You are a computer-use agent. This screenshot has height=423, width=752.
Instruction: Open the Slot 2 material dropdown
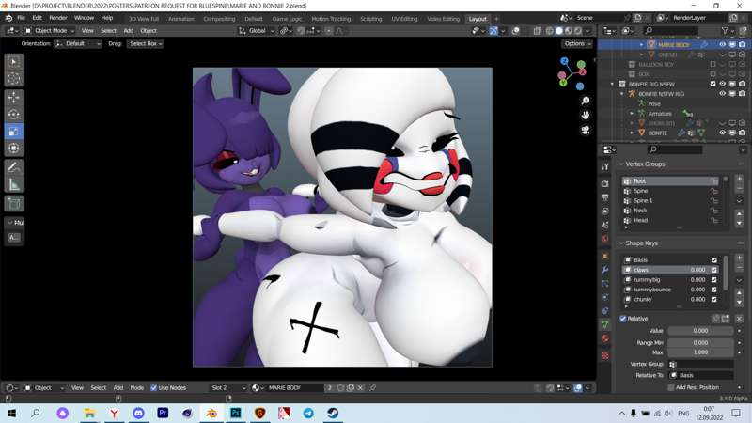pos(227,388)
